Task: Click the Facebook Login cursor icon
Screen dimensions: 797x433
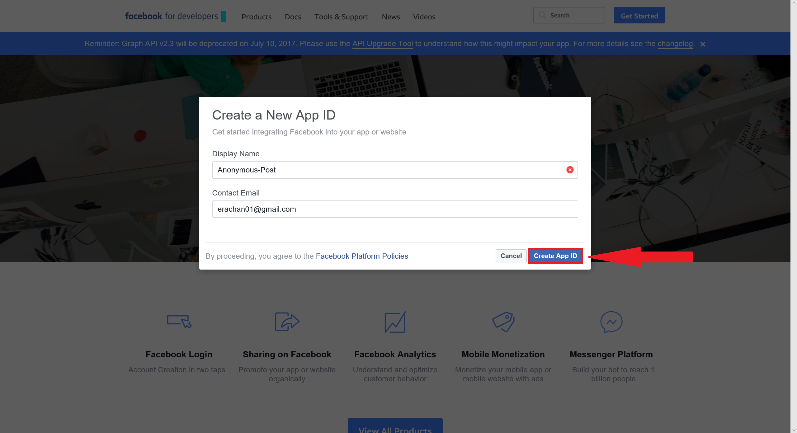Action: 179,321
